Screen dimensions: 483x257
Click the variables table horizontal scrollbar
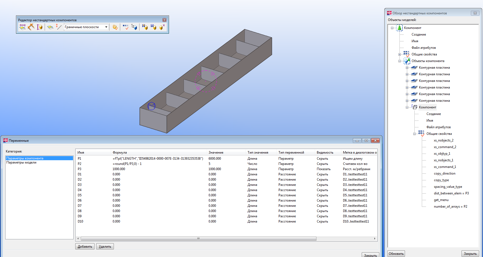[198, 239]
